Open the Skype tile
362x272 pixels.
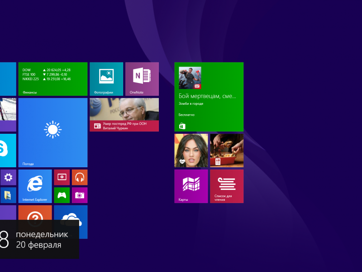point(8,151)
